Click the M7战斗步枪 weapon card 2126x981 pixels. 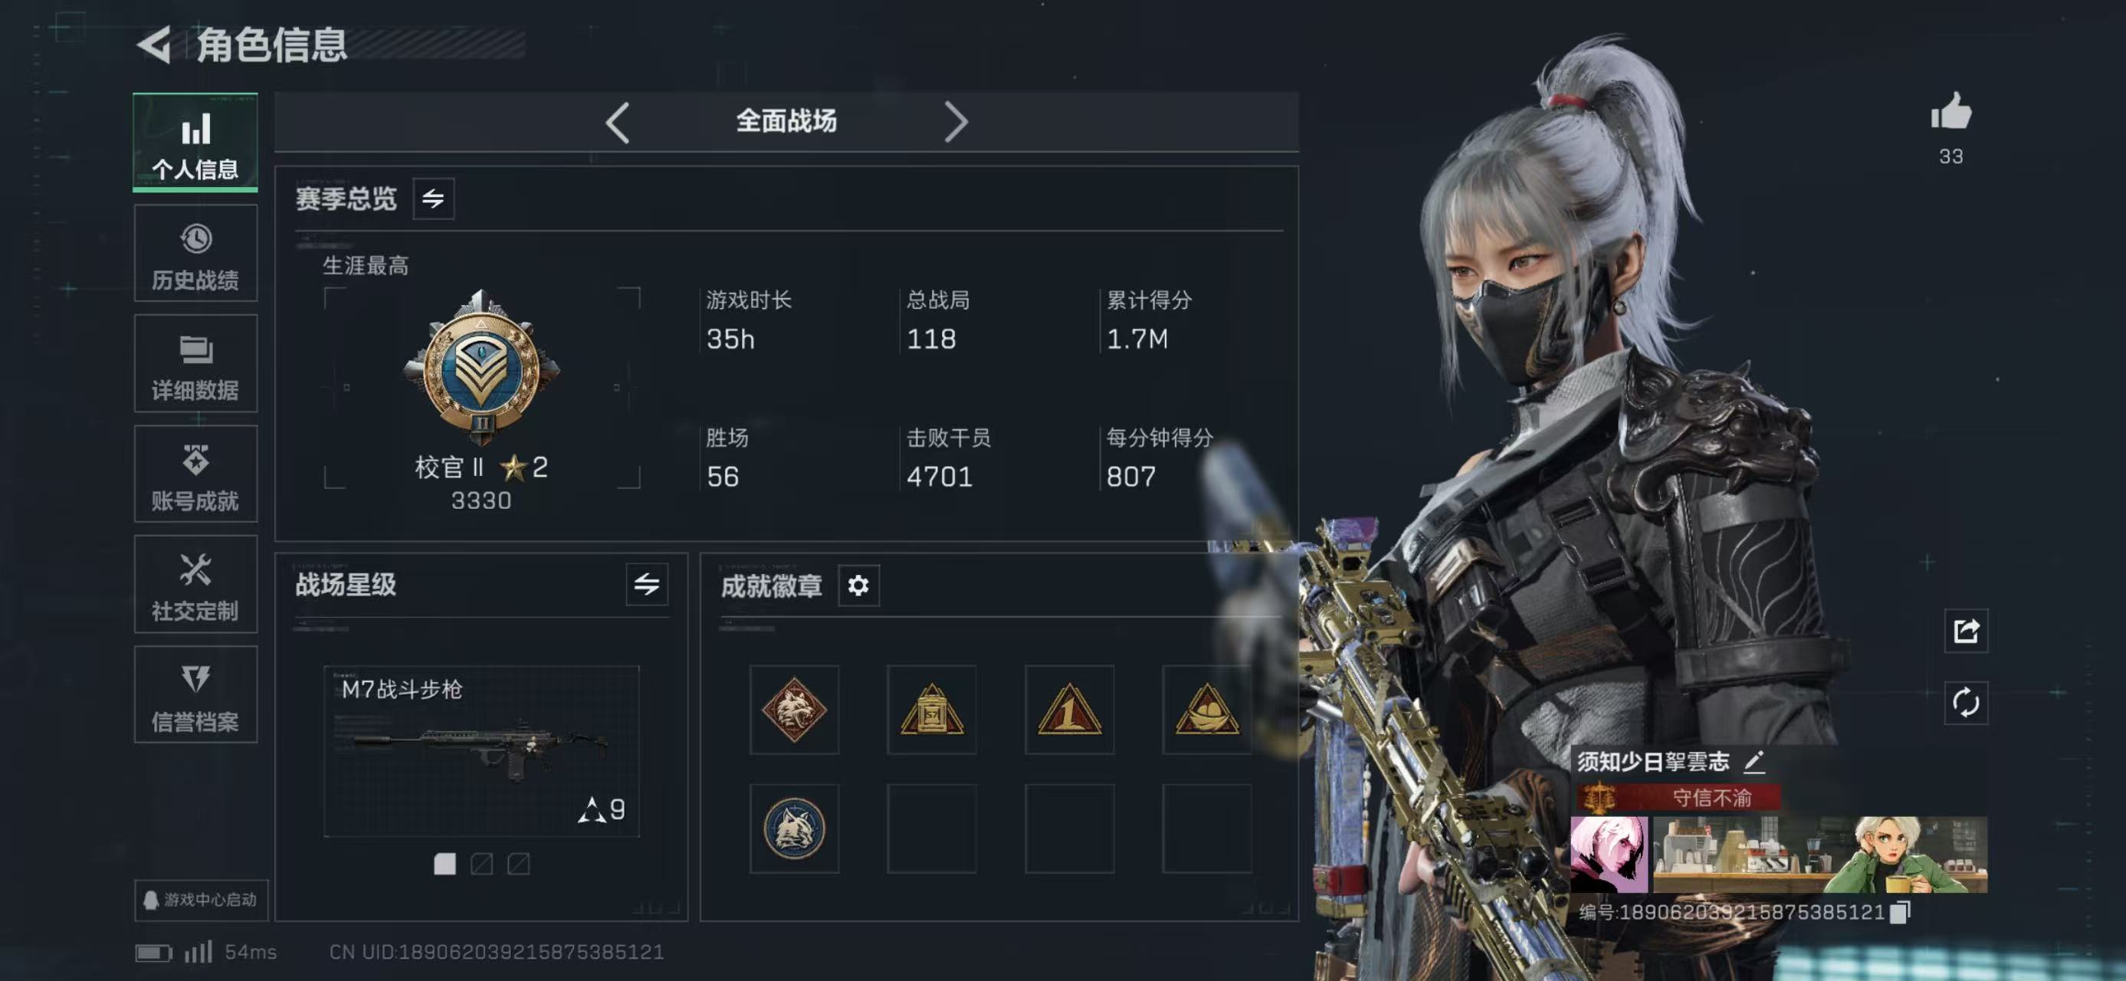click(481, 752)
